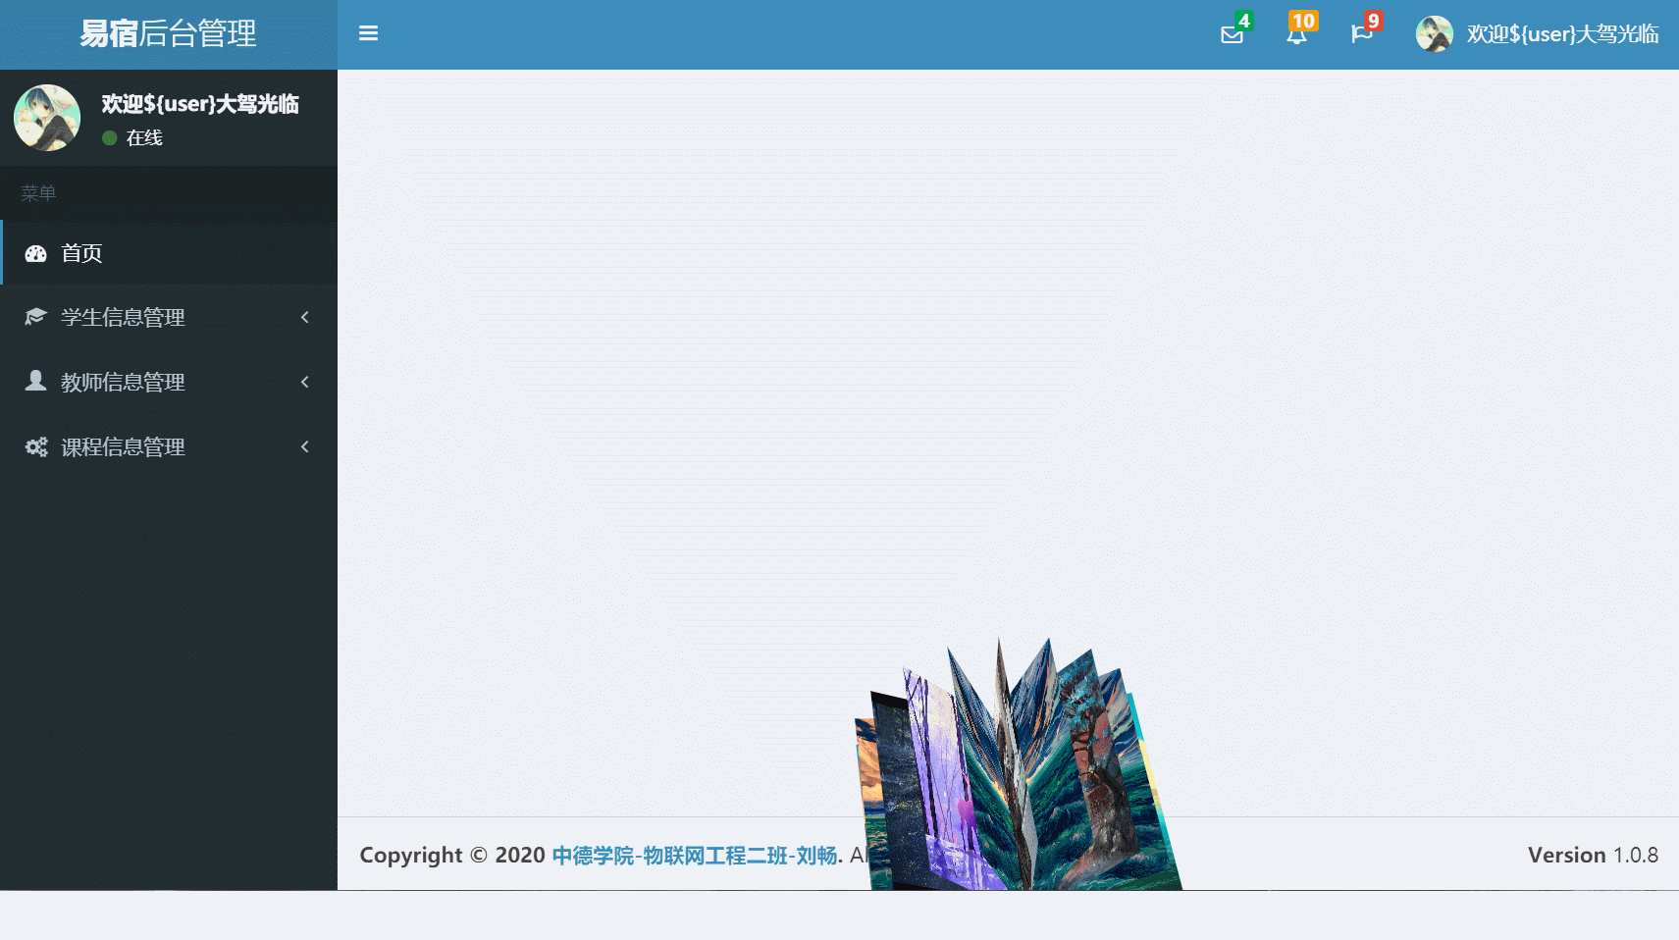Expand the 课程信息管理 chevron arrow
Viewport: 1679px width, 940px height.
[x=305, y=446]
